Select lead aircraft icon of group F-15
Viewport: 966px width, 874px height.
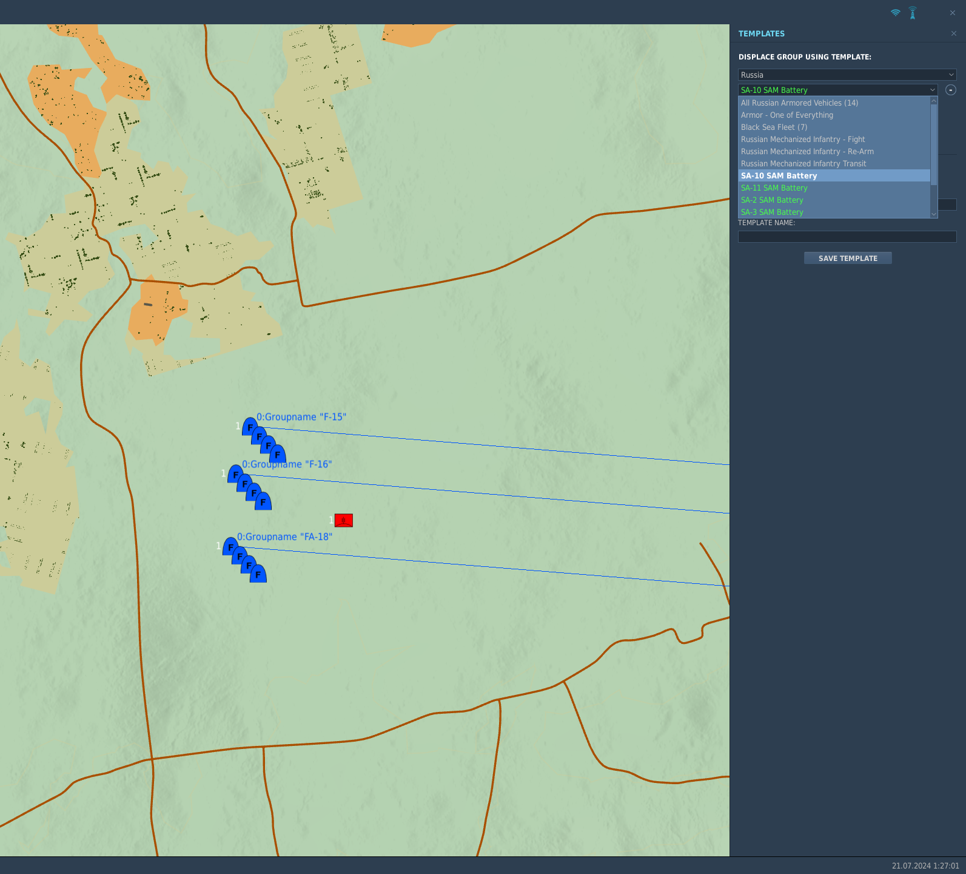(250, 427)
